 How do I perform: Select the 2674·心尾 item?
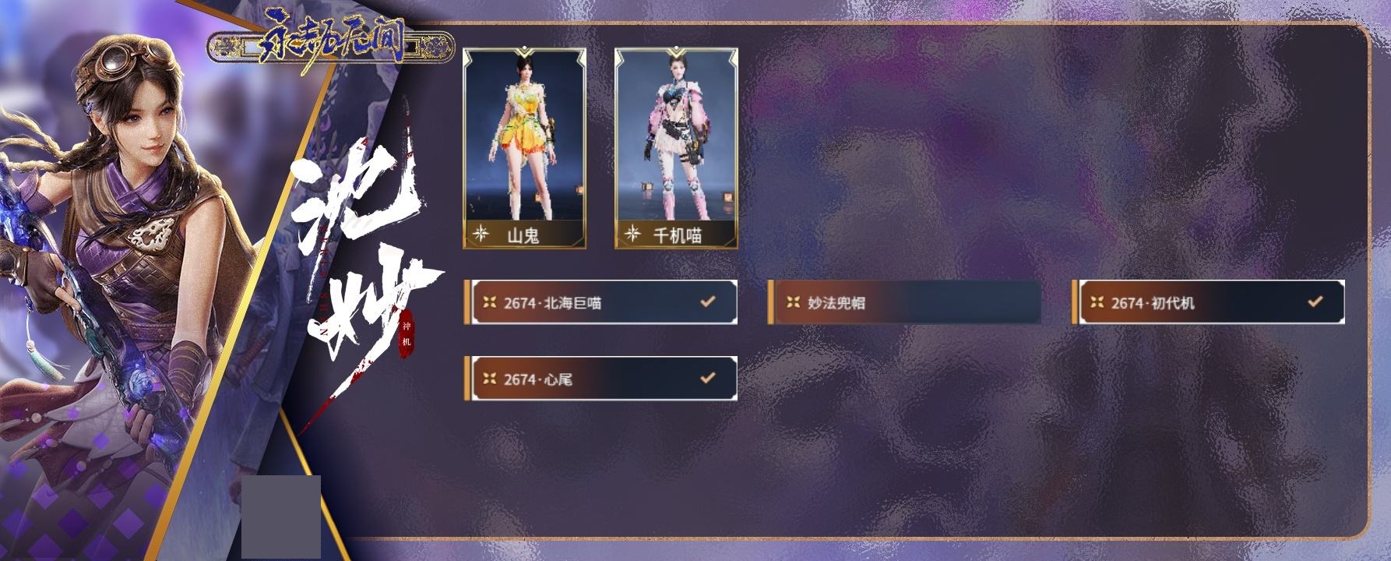click(600, 379)
